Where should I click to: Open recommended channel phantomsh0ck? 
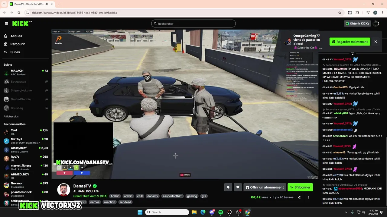click(26, 194)
